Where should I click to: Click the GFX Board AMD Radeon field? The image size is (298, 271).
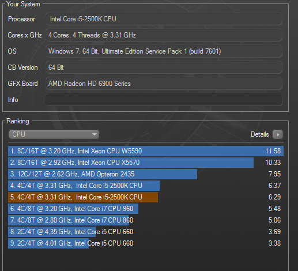click(164, 84)
